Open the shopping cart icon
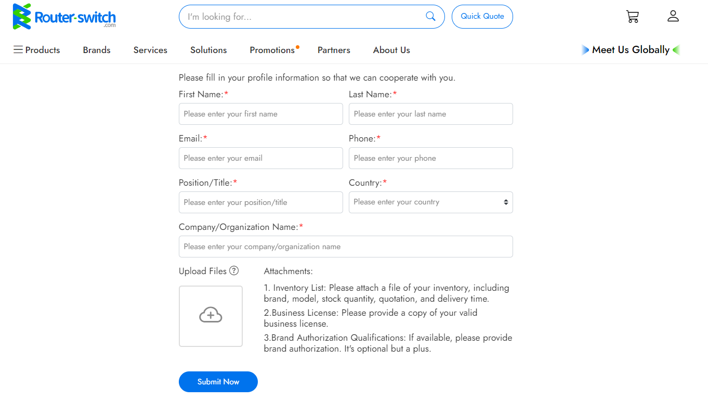Image resolution: width=708 pixels, height=400 pixels. pos(632,17)
